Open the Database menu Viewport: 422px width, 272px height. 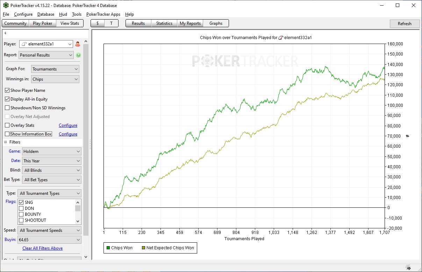[x=46, y=14]
